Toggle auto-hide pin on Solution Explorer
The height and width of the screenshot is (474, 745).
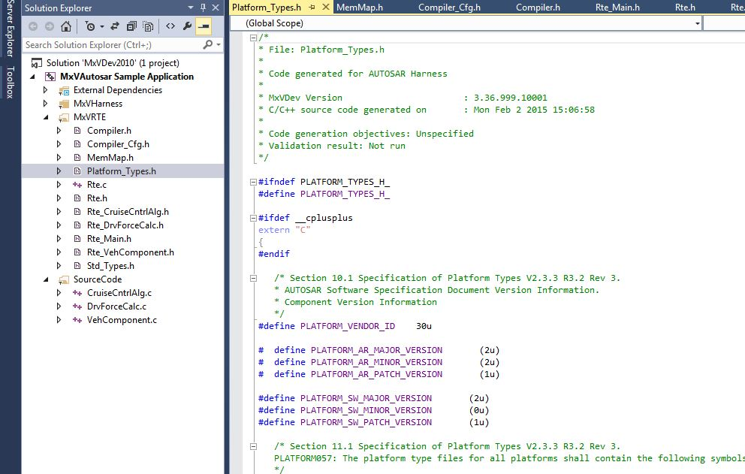[203, 8]
